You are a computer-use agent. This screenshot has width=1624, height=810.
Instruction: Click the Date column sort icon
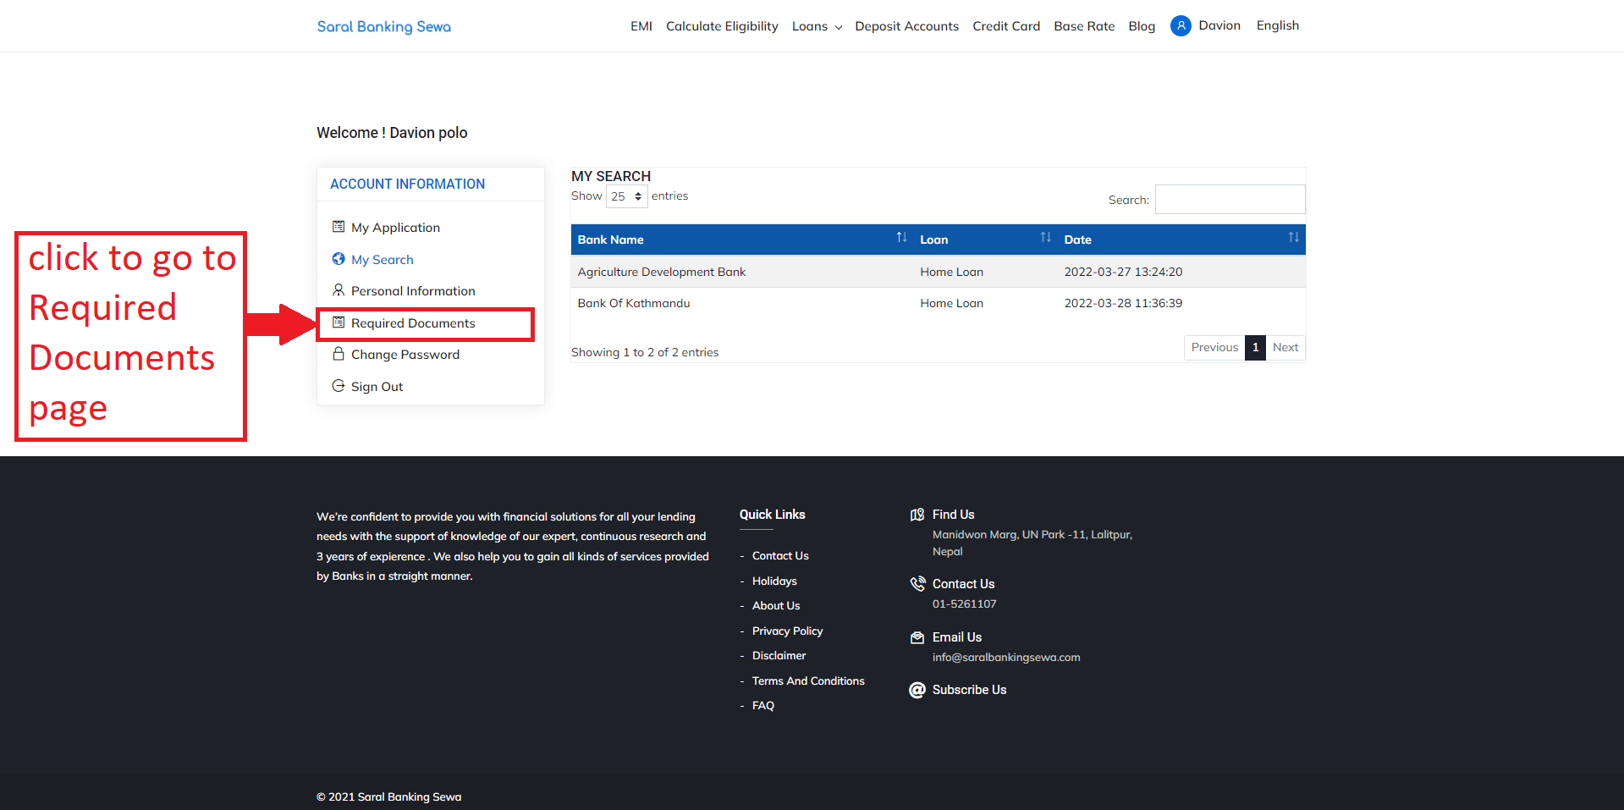1293,238
